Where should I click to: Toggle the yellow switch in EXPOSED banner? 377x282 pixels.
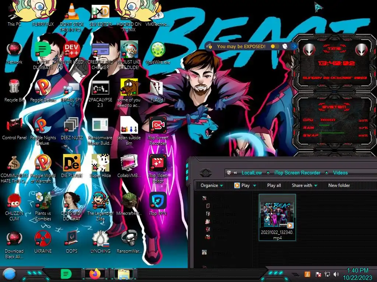coord(275,46)
